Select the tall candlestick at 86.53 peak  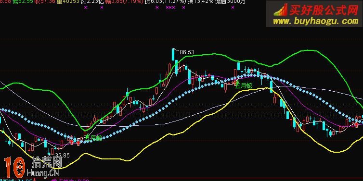173,55
